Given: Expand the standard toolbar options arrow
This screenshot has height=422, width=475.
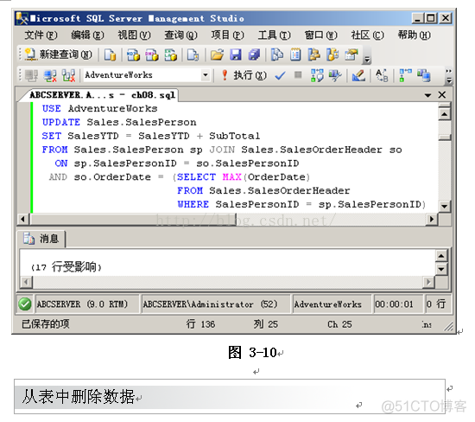Looking at the screenshot, I should [367, 59].
